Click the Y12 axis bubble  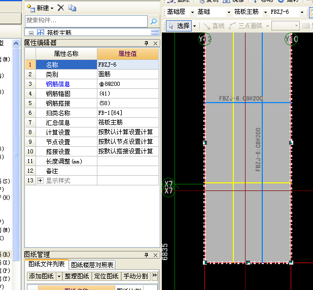205,39
